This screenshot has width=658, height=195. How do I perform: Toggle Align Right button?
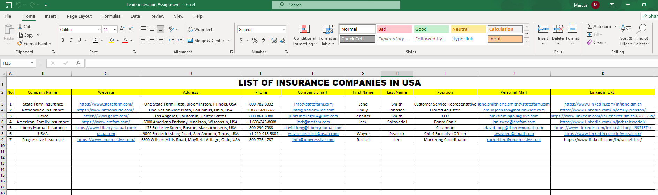[x=160, y=40]
